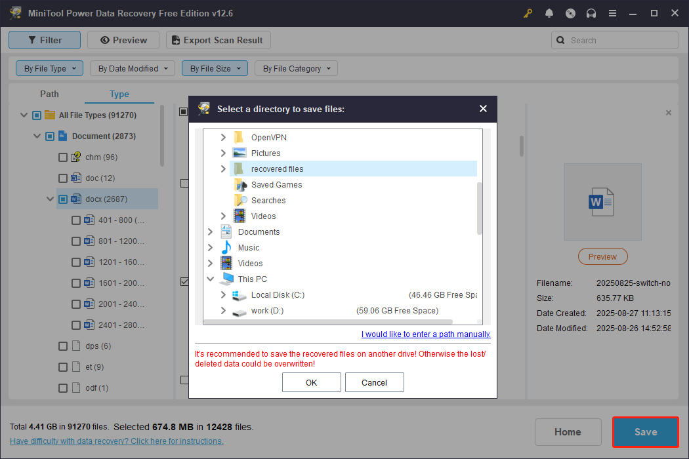Click the MiniTool logo in the title bar
Image resolution: width=689 pixels, height=459 pixels.
click(14, 12)
